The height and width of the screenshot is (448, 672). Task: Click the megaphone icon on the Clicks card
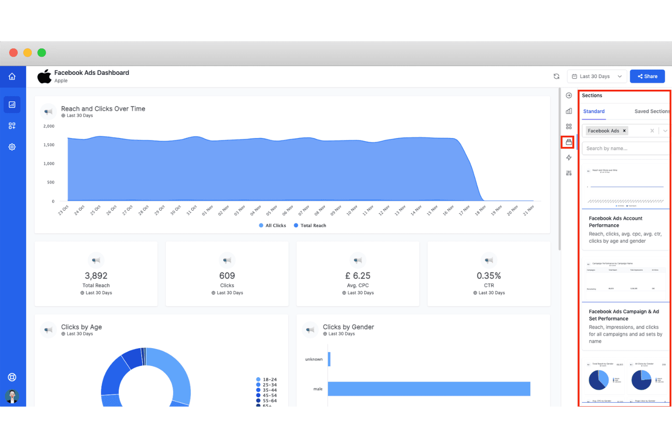tap(227, 260)
